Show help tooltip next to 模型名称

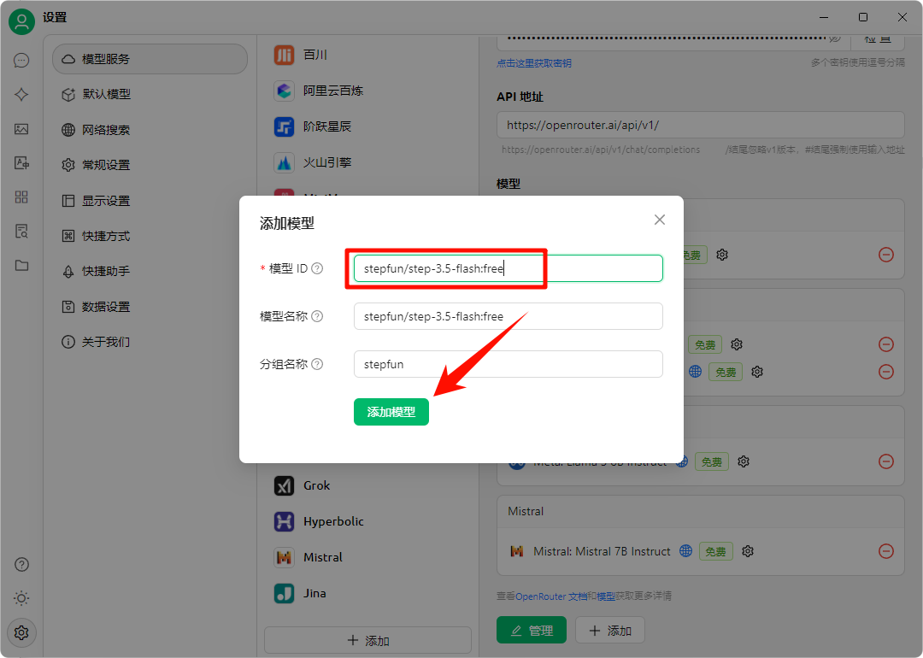click(x=317, y=316)
